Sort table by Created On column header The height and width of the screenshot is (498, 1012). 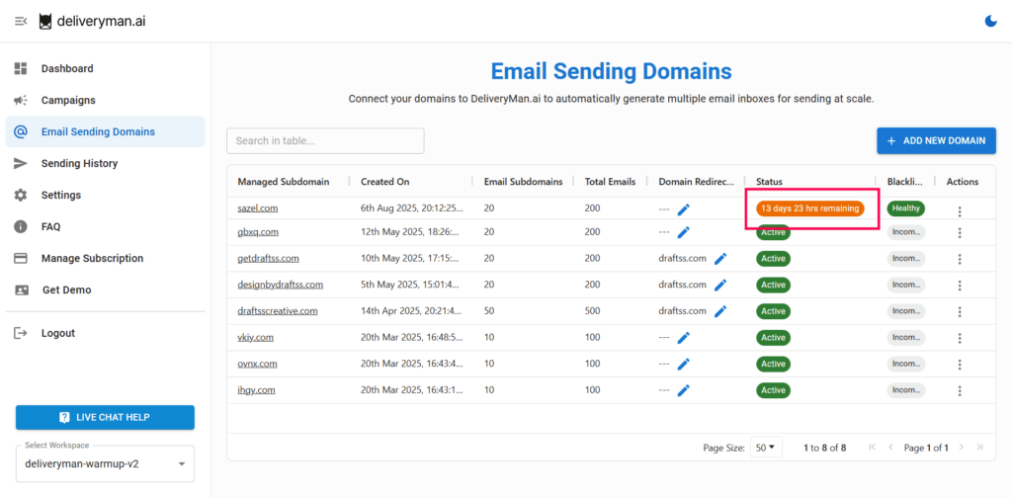[384, 182]
